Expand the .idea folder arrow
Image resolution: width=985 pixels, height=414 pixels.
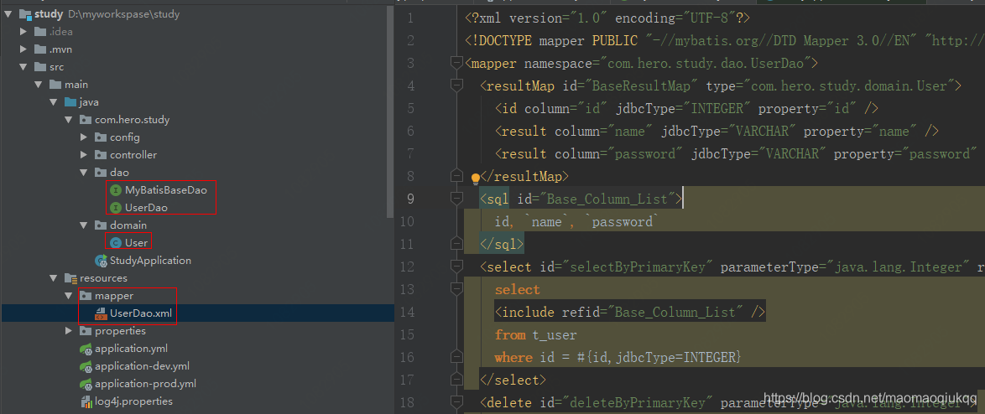tap(23, 31)
